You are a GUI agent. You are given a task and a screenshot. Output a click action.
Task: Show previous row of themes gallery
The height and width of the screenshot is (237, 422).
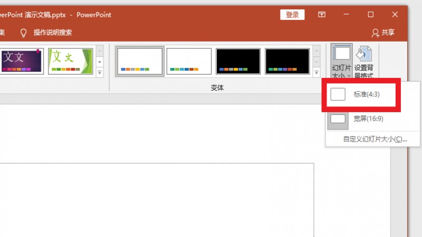[x=100, y=51]
